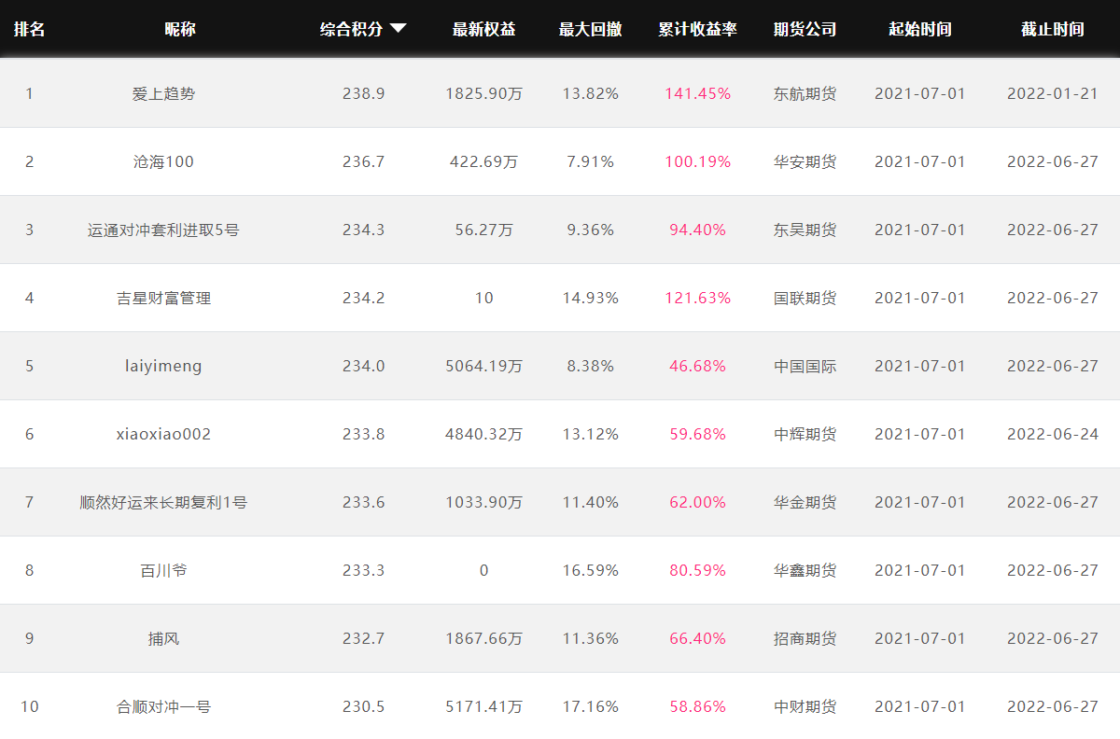Viewport: 1120px width, 739px height.
Task: Click return rate 141.45%
Action: 698,93
